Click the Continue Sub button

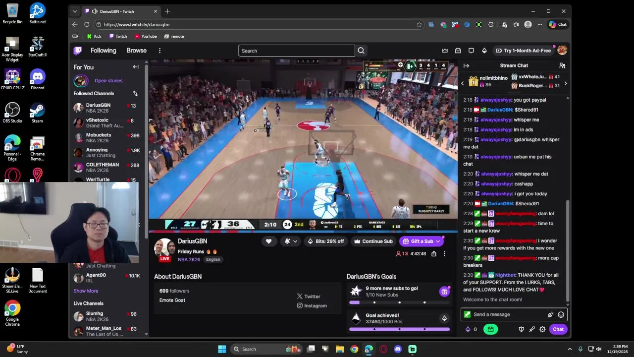(373, 241)
